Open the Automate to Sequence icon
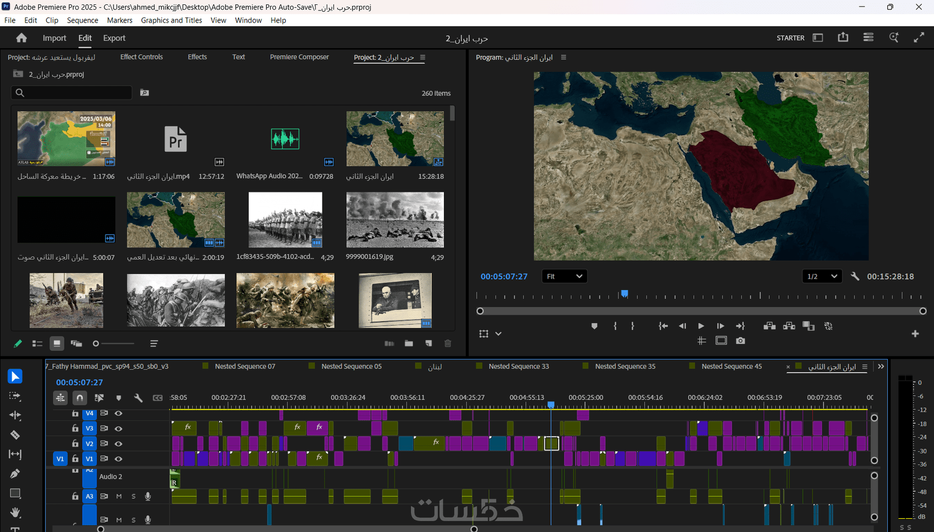The image size is (934, 532). tap(389, 343)
